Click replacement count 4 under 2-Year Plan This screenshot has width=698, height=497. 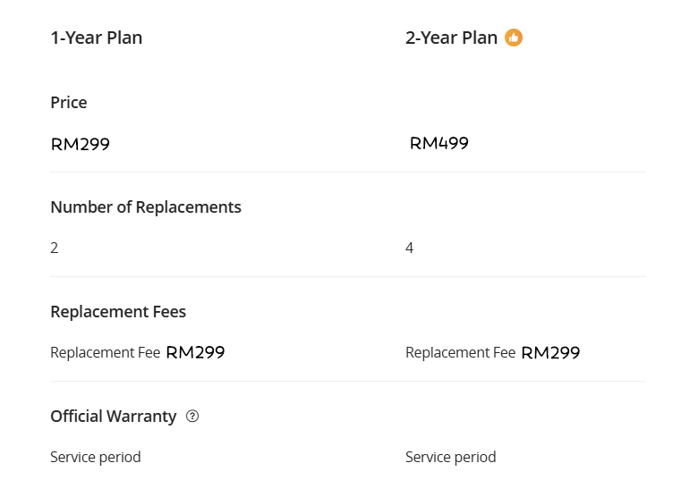click(410, 248)
